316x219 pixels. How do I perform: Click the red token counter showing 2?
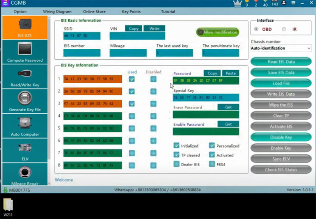point(256,3)
